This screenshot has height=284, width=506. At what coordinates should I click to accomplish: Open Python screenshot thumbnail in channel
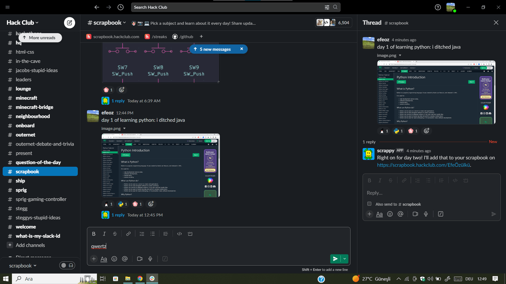click(160, 165)
